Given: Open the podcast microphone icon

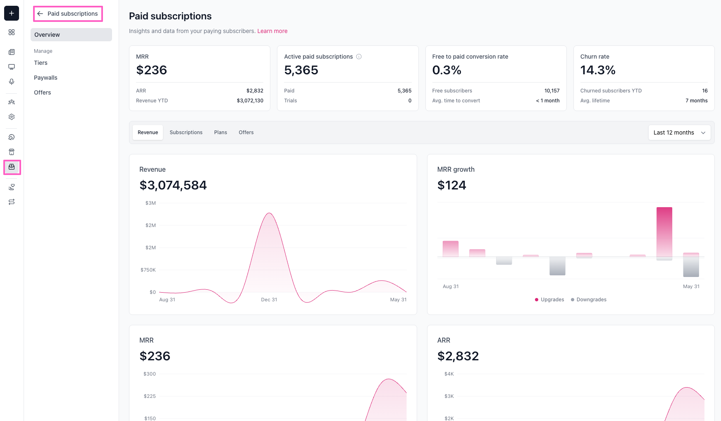Looking at the screenshot, I should point(12,82).
